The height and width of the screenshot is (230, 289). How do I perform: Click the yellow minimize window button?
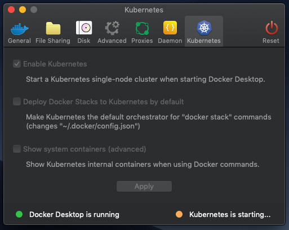click(23, 10)
